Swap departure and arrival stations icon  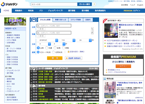[92, 31]
